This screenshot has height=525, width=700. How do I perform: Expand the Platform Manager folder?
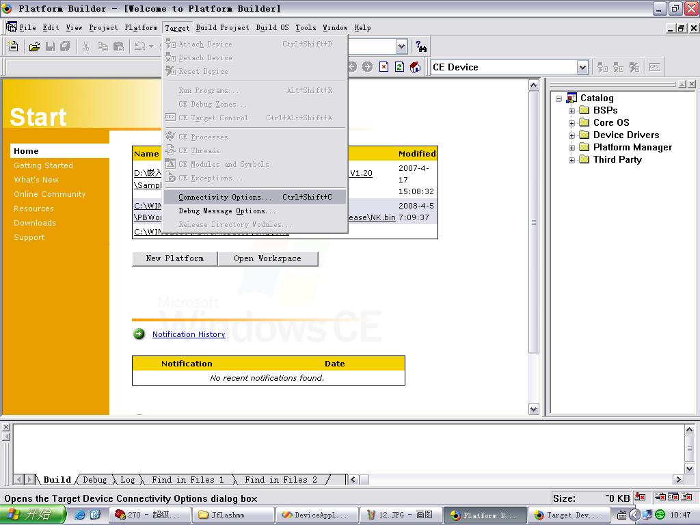571,148
